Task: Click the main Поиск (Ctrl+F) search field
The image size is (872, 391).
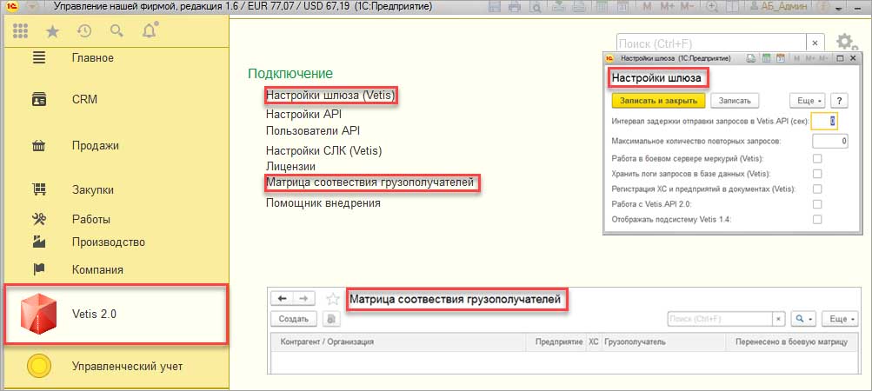Action: click(712, 43)
